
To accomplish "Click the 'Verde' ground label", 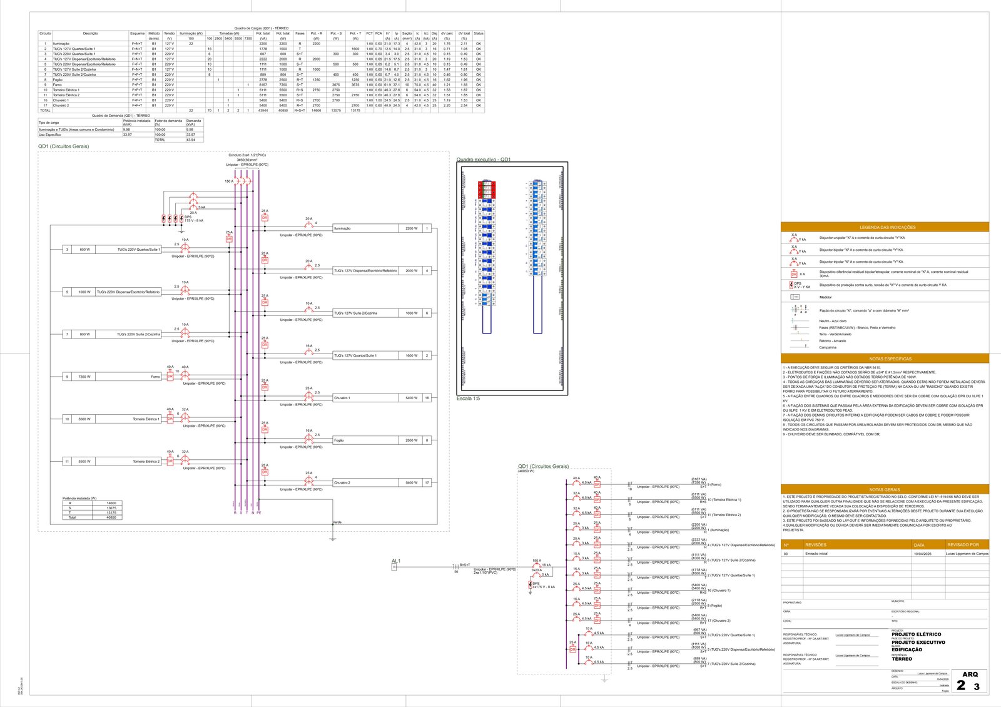I will (x=337, y=522).
